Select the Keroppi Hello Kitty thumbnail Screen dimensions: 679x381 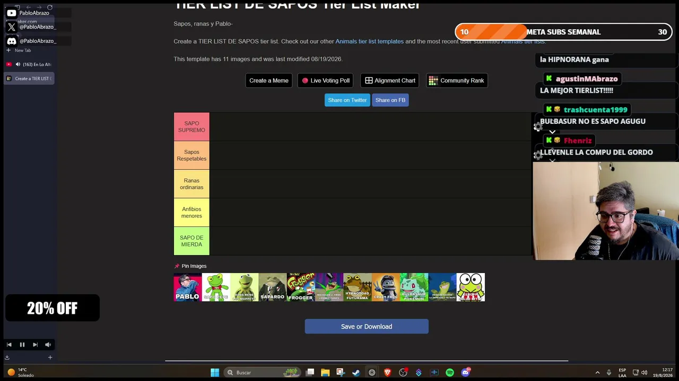click(x=471, y=287)
